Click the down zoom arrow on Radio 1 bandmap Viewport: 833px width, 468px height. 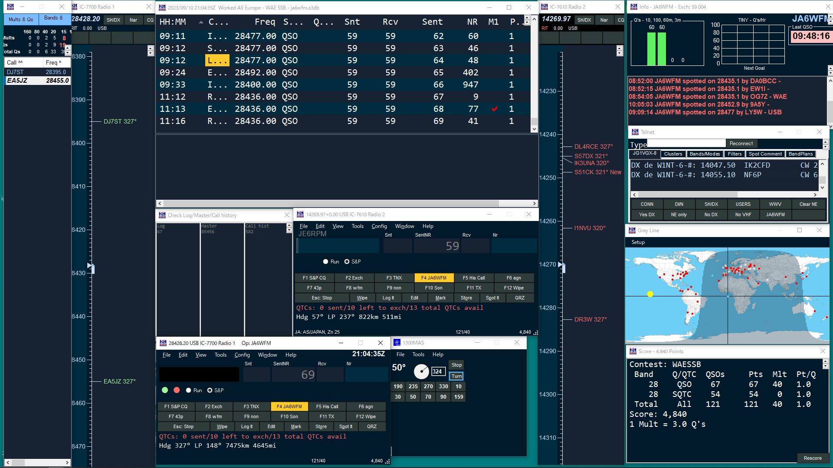[x=151, y=53]
